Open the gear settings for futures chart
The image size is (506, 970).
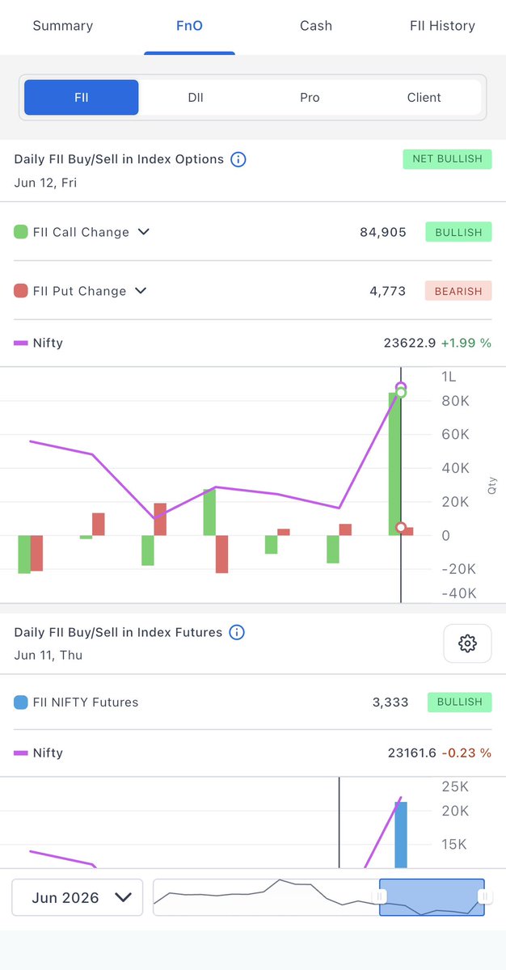pos(467,643)
